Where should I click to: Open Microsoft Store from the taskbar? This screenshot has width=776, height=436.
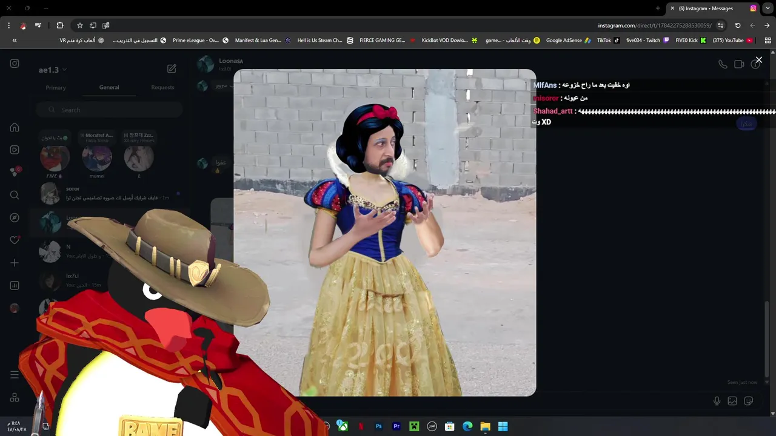pos(450,426)
